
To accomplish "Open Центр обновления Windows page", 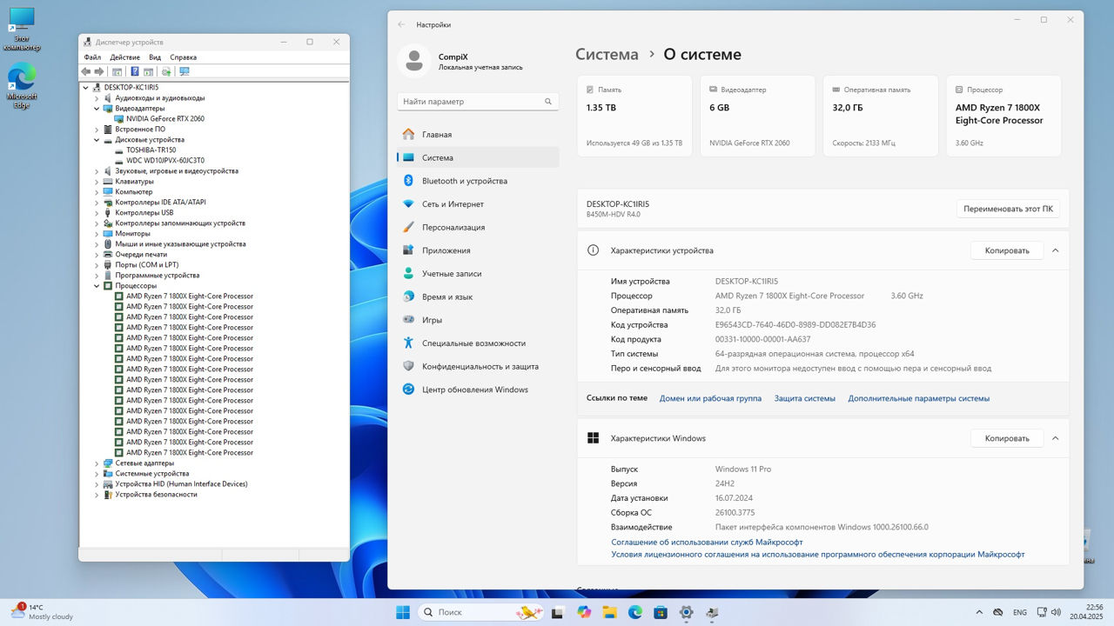I will pyautogui.click(x=478, y=390).
